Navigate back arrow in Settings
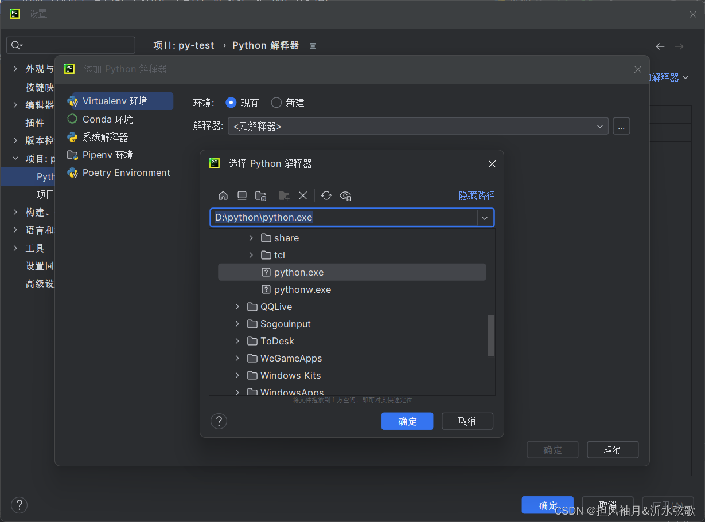The width and height of the screenshot is (705, 522). click(660, 46)
